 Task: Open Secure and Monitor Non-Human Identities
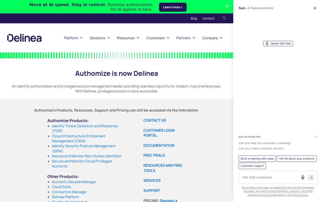point(87,156)
